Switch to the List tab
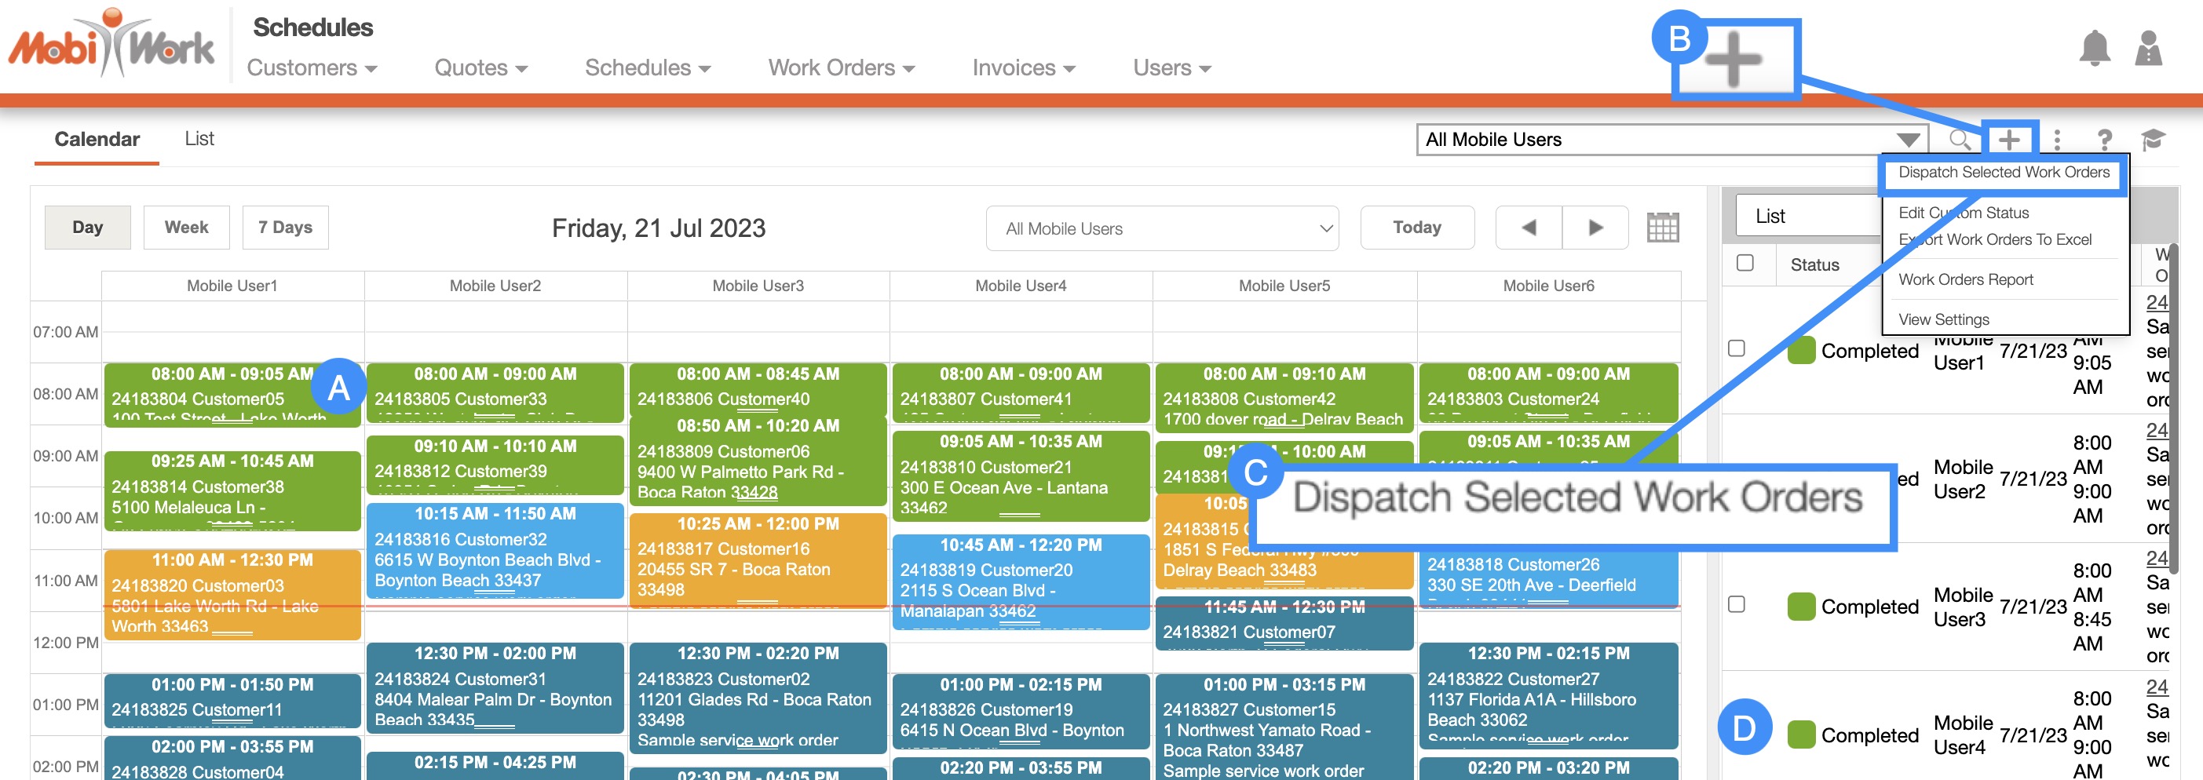This screenshot has width=2203, height=780. pos(199,138)
